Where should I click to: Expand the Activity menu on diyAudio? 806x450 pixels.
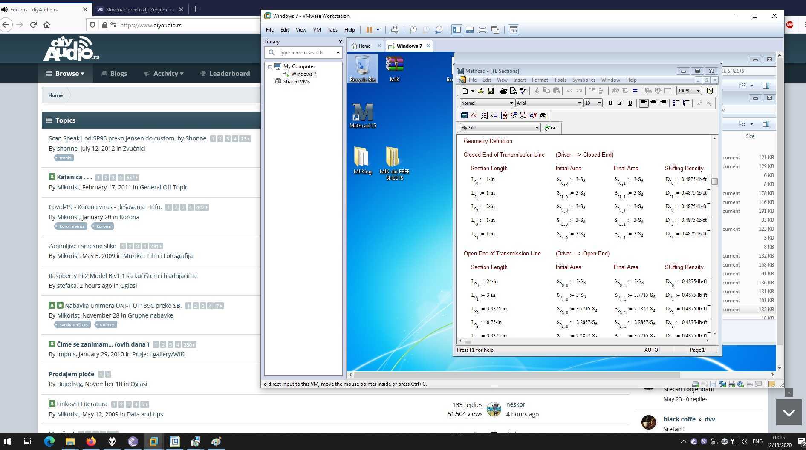(164, 73)
